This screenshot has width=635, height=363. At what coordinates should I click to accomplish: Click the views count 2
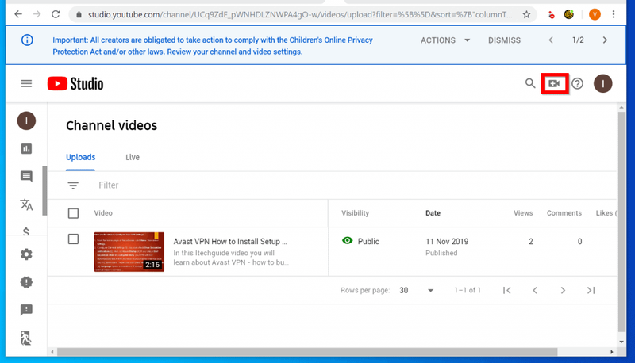(530, 241)
